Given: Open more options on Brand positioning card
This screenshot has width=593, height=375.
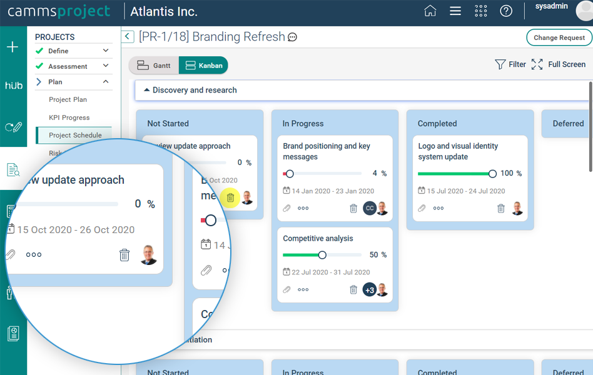Looking at the screenshot, I should [x=303, y=208].
